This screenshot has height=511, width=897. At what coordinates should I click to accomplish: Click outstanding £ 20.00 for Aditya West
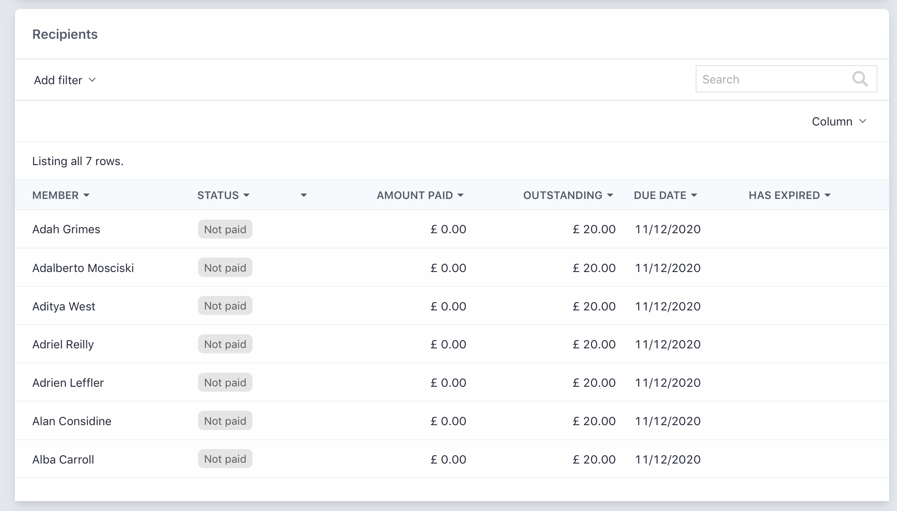(x=594, y=306)
